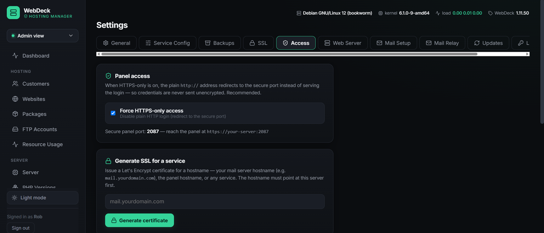Click right arrow of tab scrollbar
Screen dimensions: 544x233
tap(527, 54)
